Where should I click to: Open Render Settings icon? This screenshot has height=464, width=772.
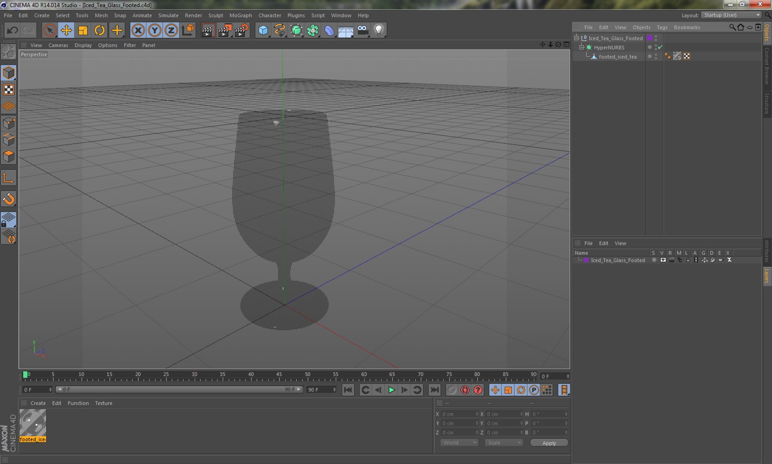click(242, 30)
